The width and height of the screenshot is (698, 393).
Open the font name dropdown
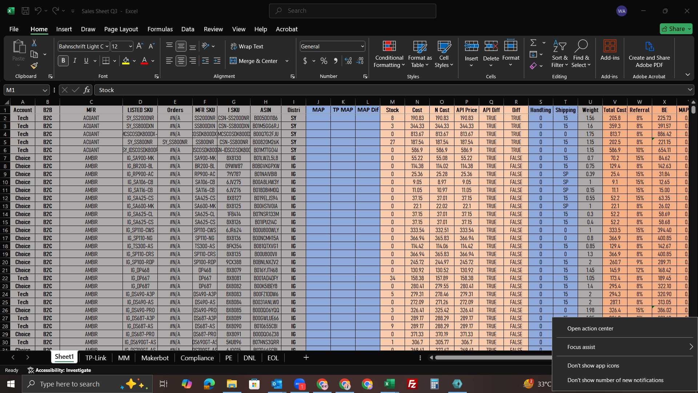(x=107, y=47)
